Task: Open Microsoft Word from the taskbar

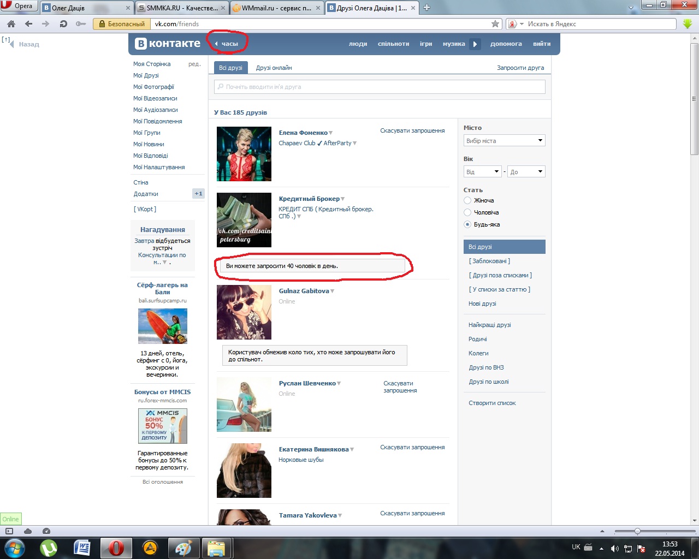Action: [82, 548]
